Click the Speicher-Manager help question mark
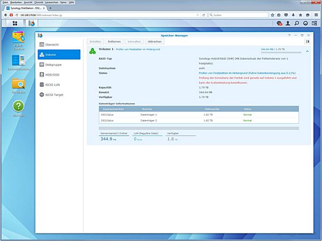Viewport: 322px width, 241px height. coord(289,35)
